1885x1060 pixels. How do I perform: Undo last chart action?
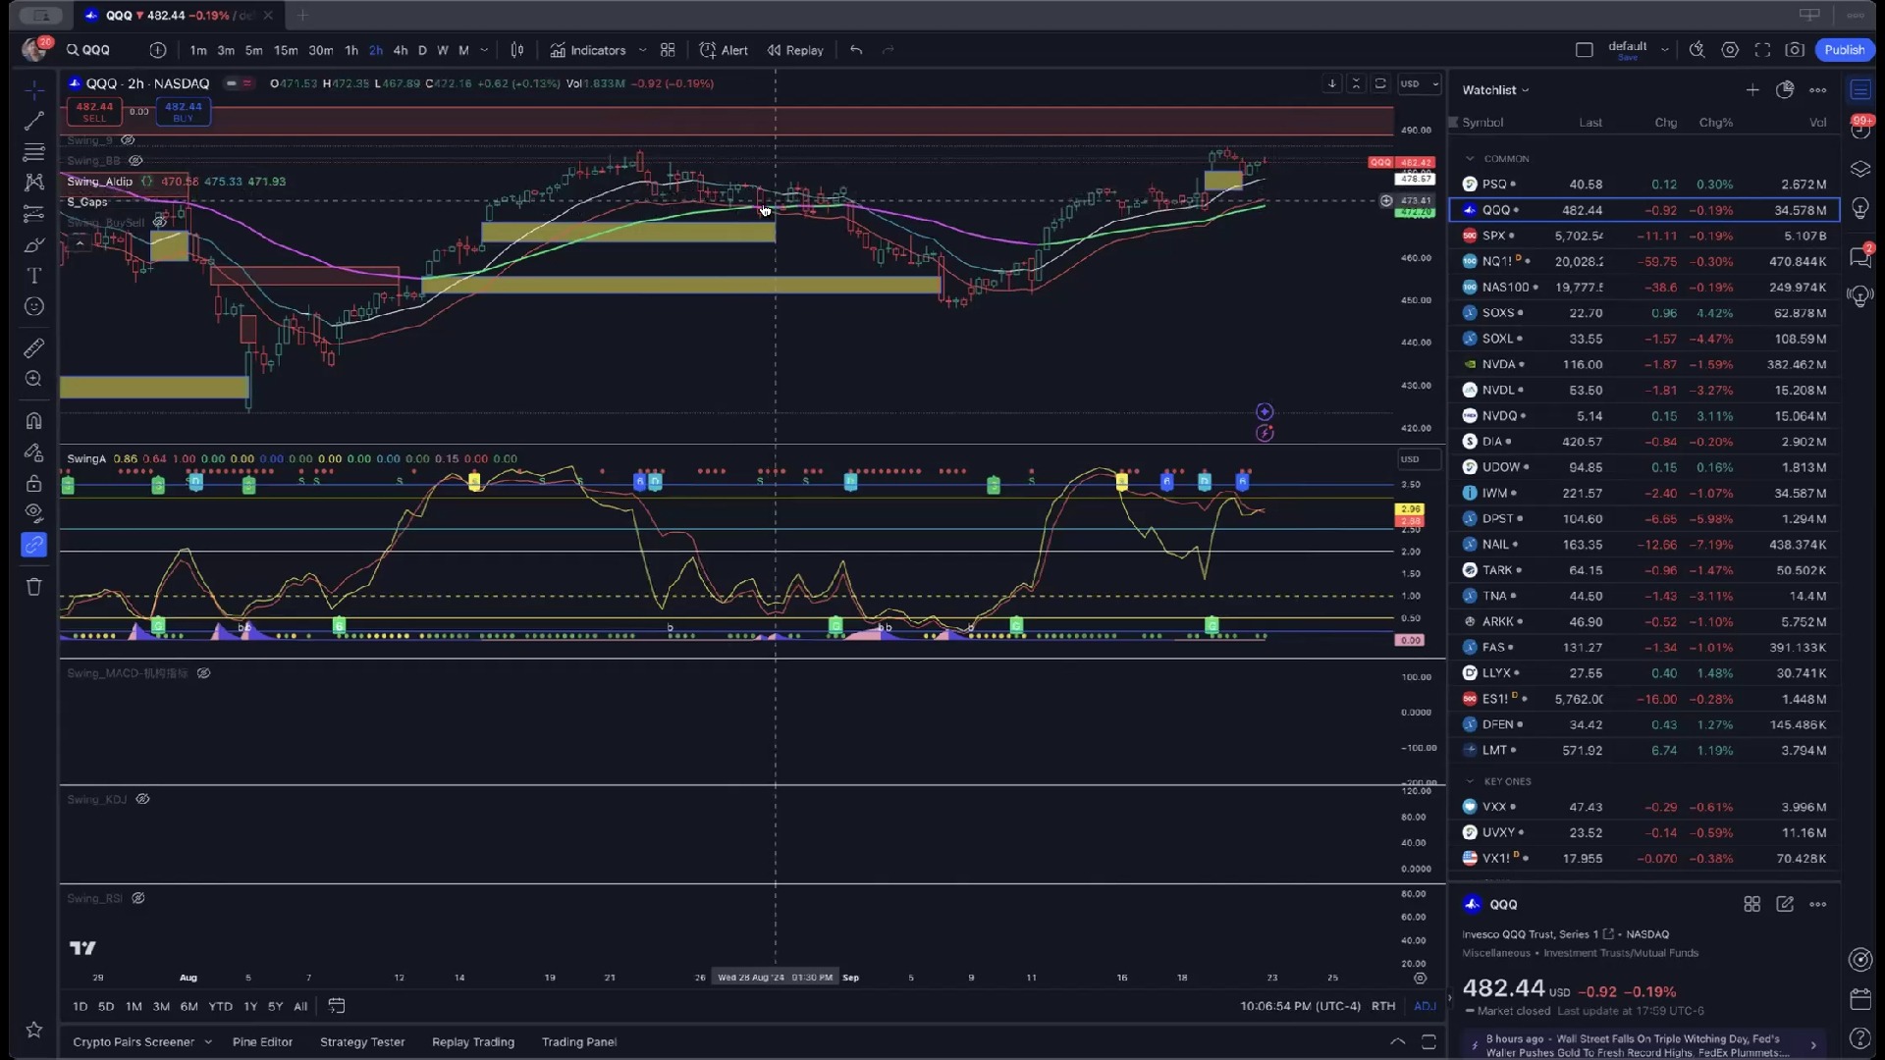click(x=856, y=50)
